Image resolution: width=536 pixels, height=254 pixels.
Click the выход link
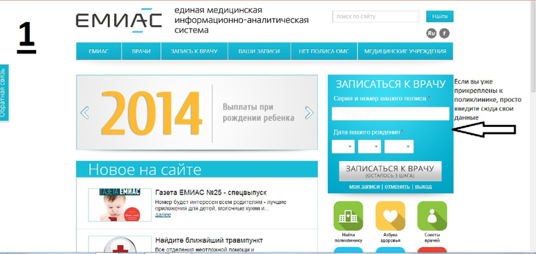(x=423, y=187)
